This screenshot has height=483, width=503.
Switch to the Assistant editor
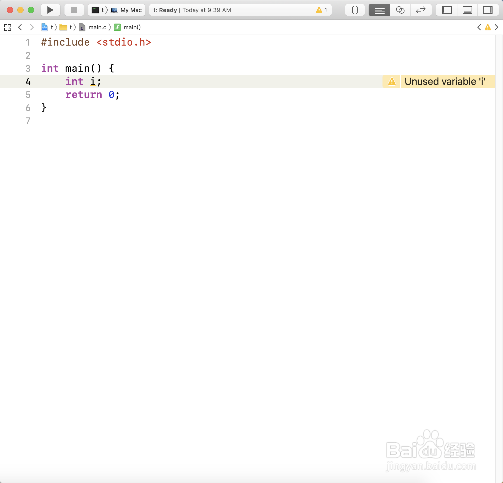(x=400, y=10)
